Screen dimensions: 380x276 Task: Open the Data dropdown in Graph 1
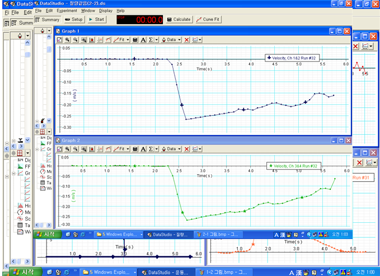click(x=171, y=40)
